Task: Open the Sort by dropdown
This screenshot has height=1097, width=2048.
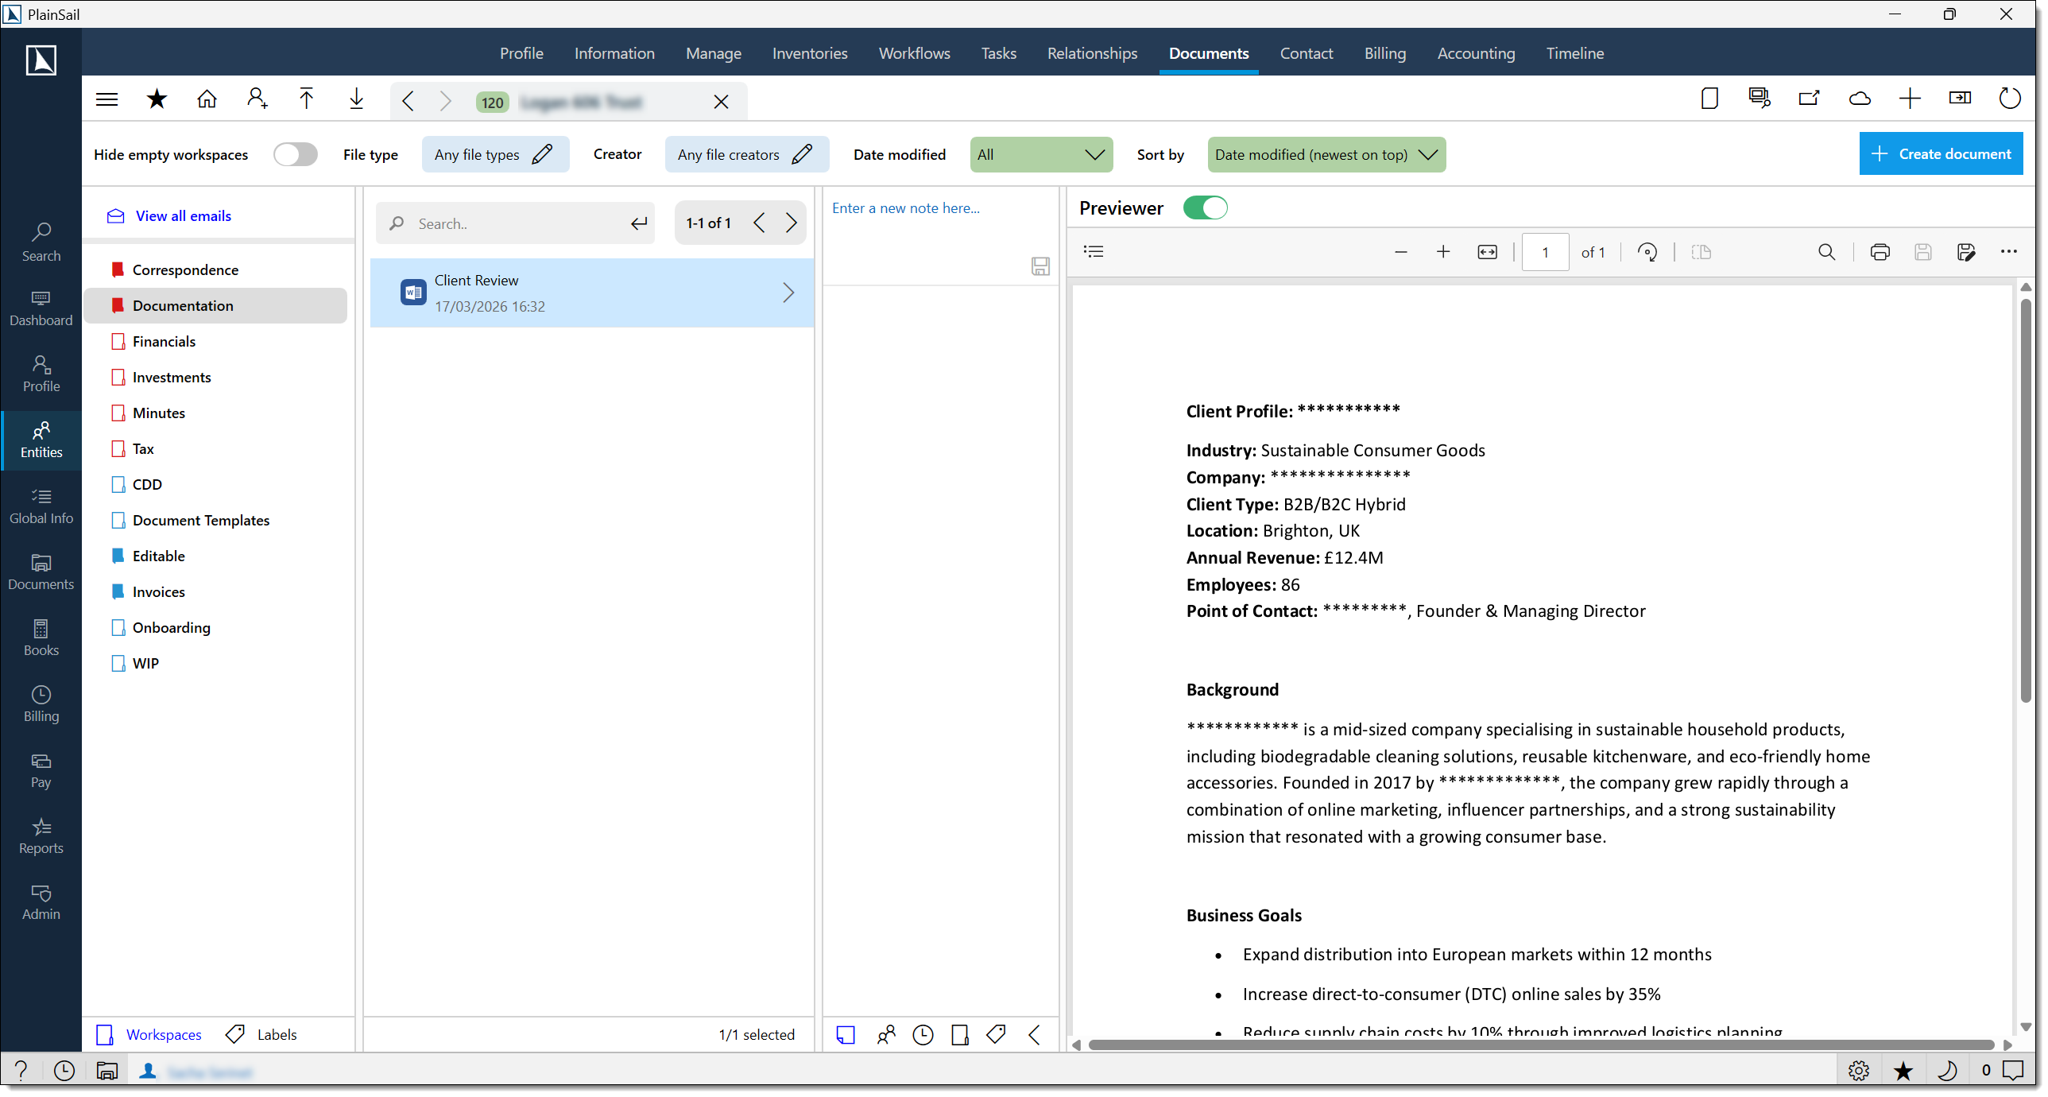Action: tap(1326, 154)
